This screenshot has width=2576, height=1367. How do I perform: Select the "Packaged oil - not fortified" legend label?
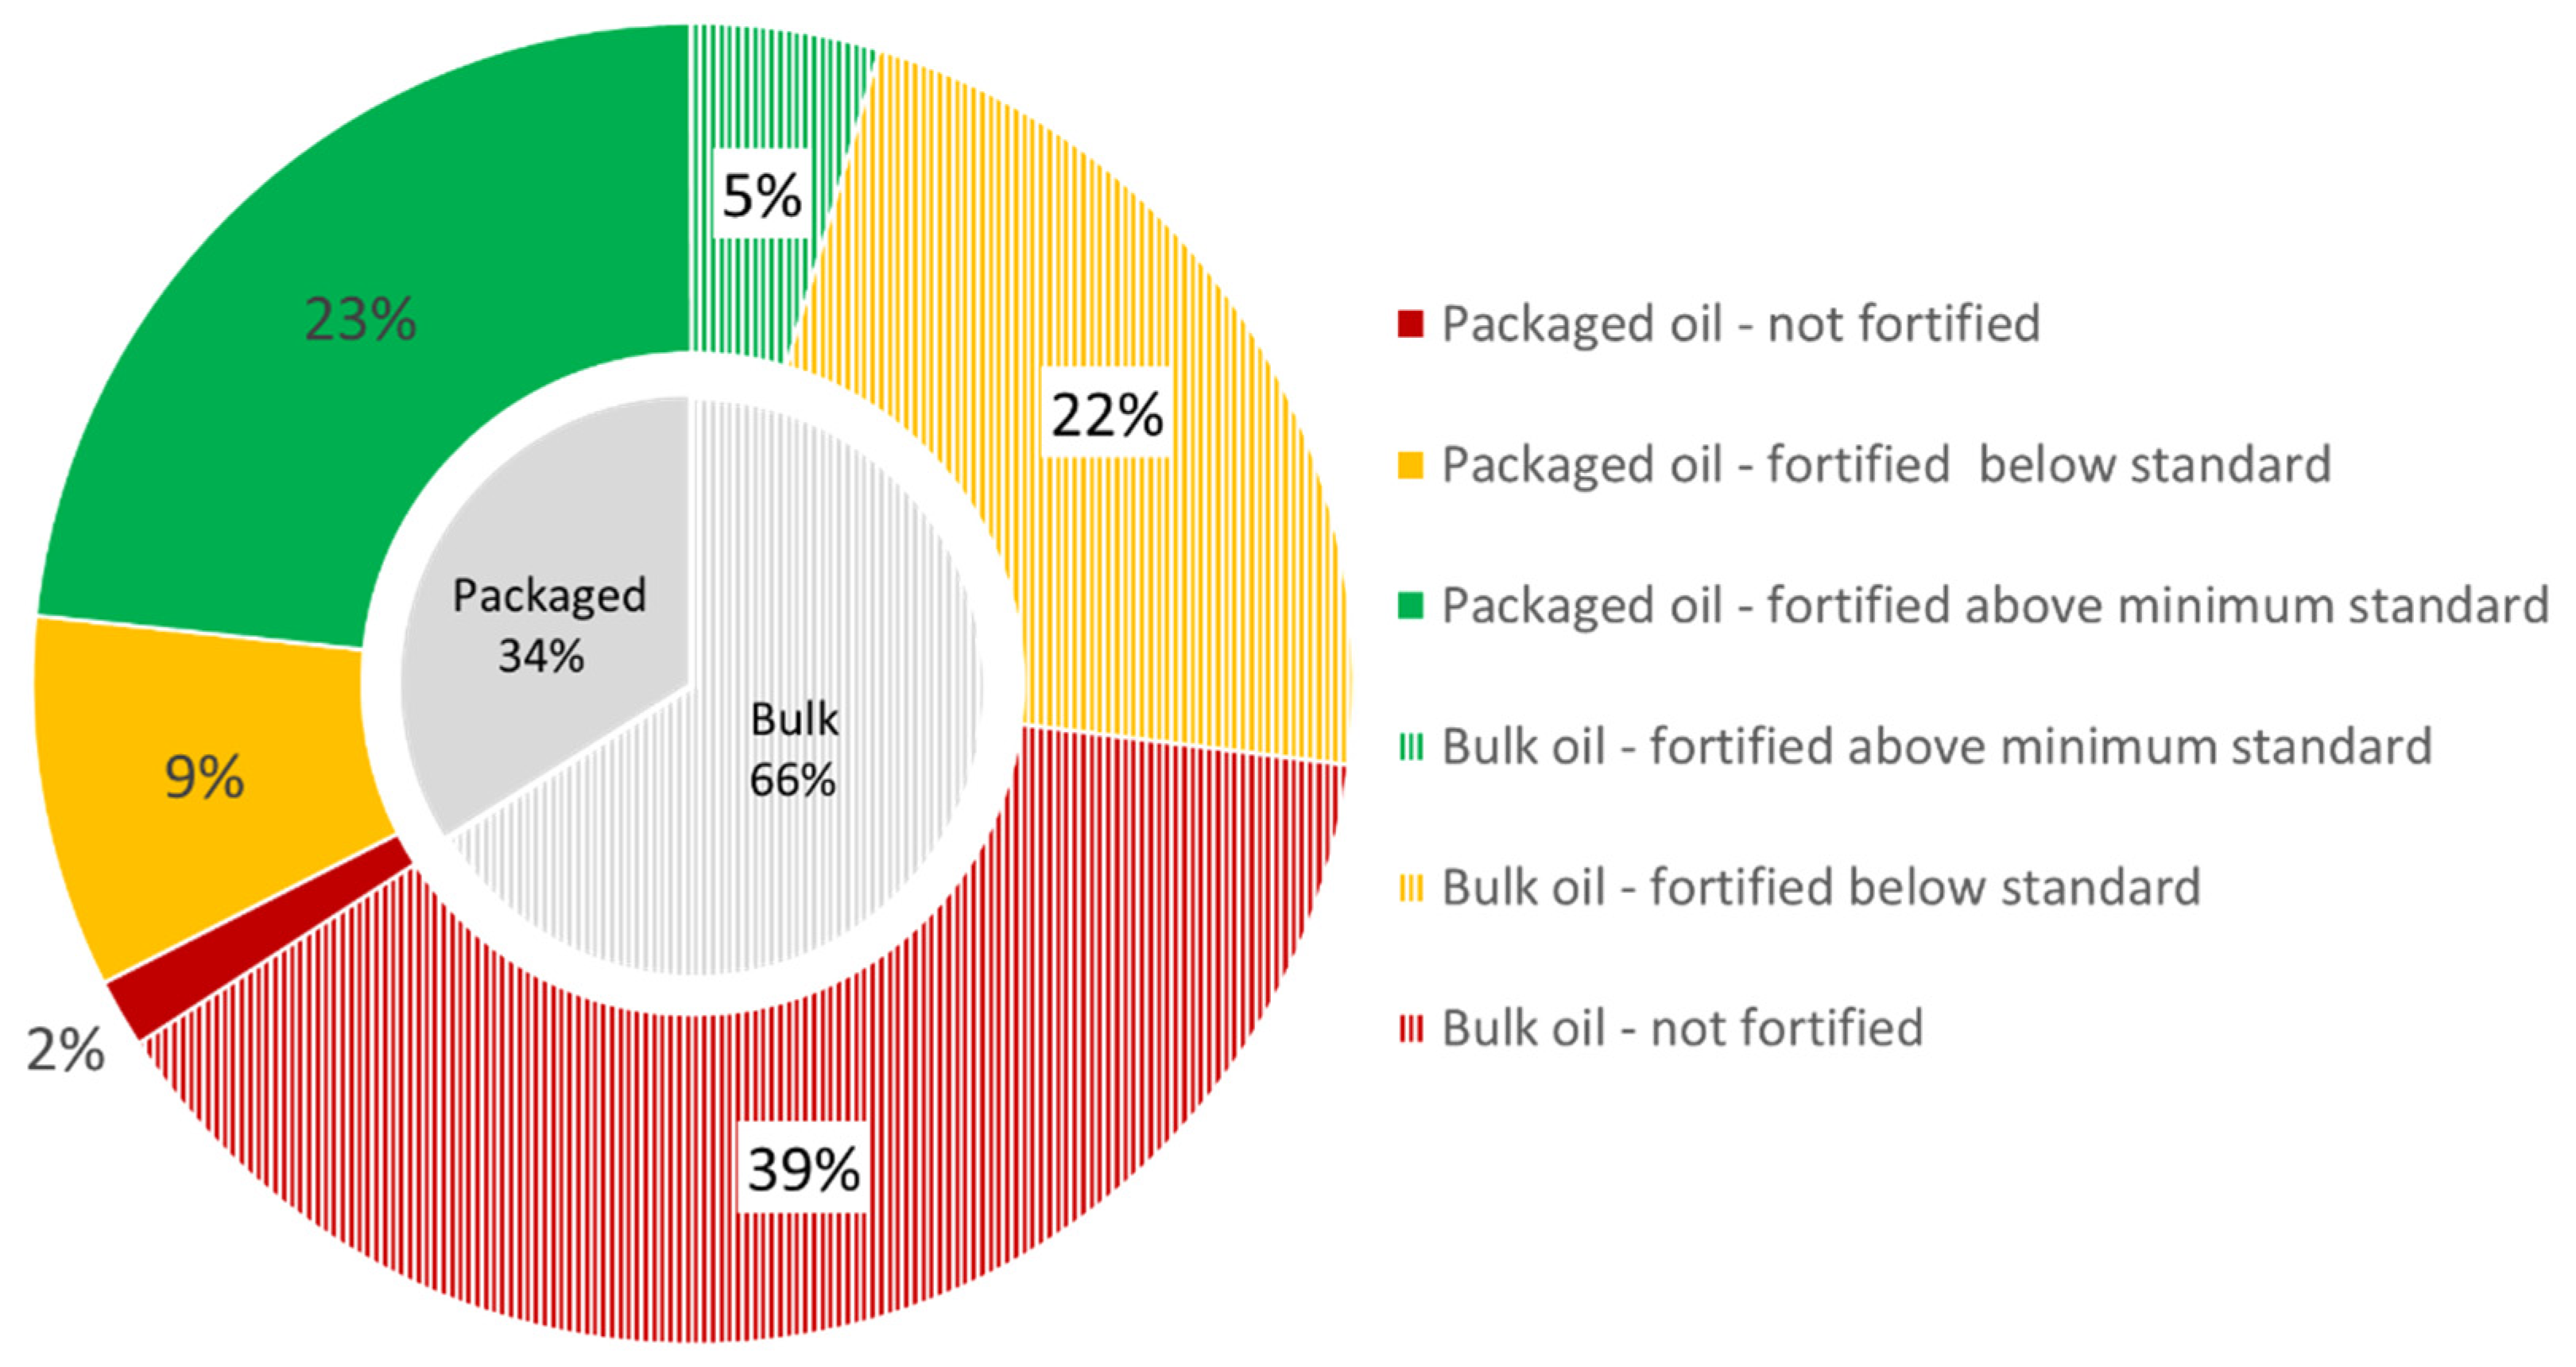(x=1740, y=324)
